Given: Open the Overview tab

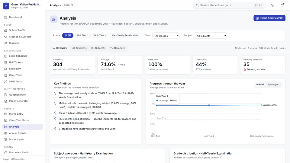Looking at the screenshot, I should tap(60, 48).
